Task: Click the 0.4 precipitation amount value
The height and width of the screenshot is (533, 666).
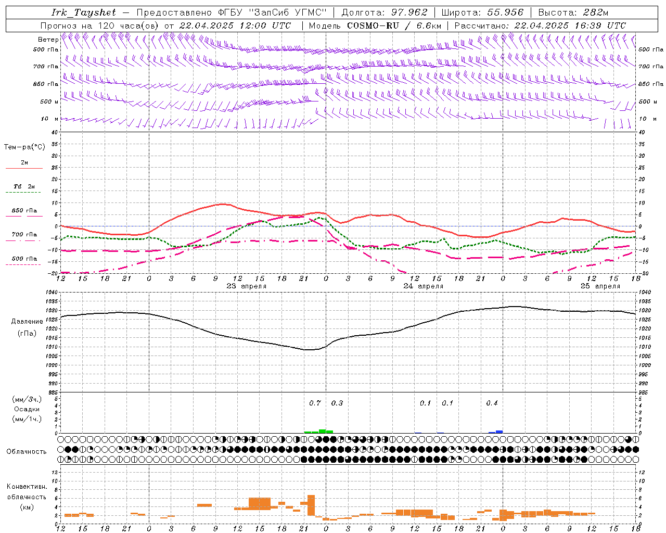Action: click(492, 403)
